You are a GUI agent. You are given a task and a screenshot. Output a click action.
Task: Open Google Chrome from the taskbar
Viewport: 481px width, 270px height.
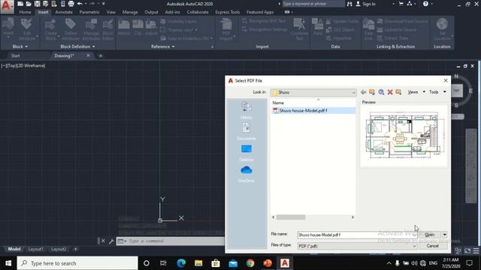tap(250, 263)
